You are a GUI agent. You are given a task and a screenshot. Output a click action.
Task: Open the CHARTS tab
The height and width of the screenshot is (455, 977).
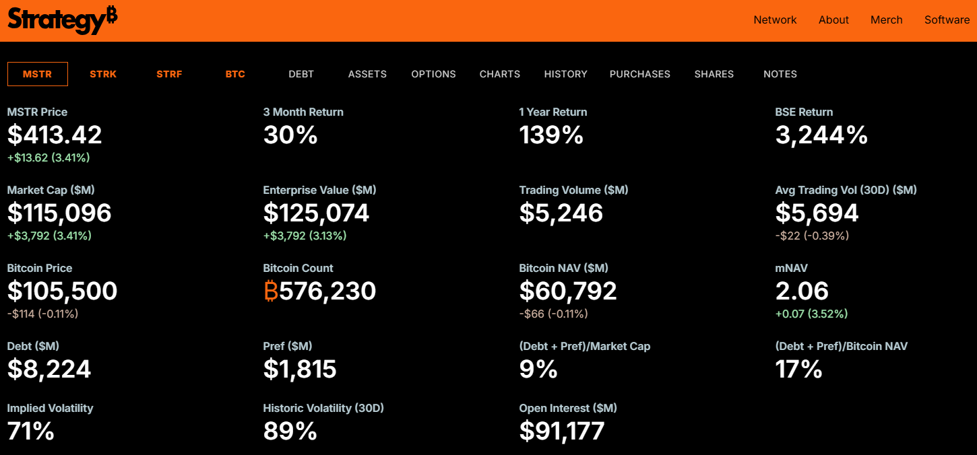499,74
